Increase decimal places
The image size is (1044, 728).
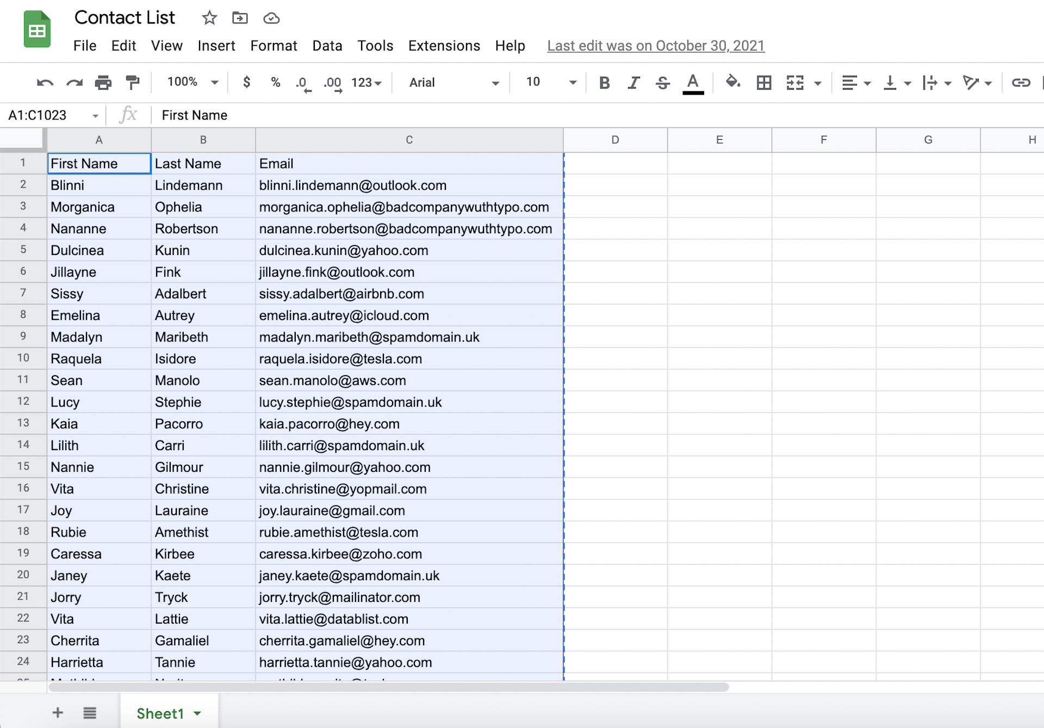[333, 82]
